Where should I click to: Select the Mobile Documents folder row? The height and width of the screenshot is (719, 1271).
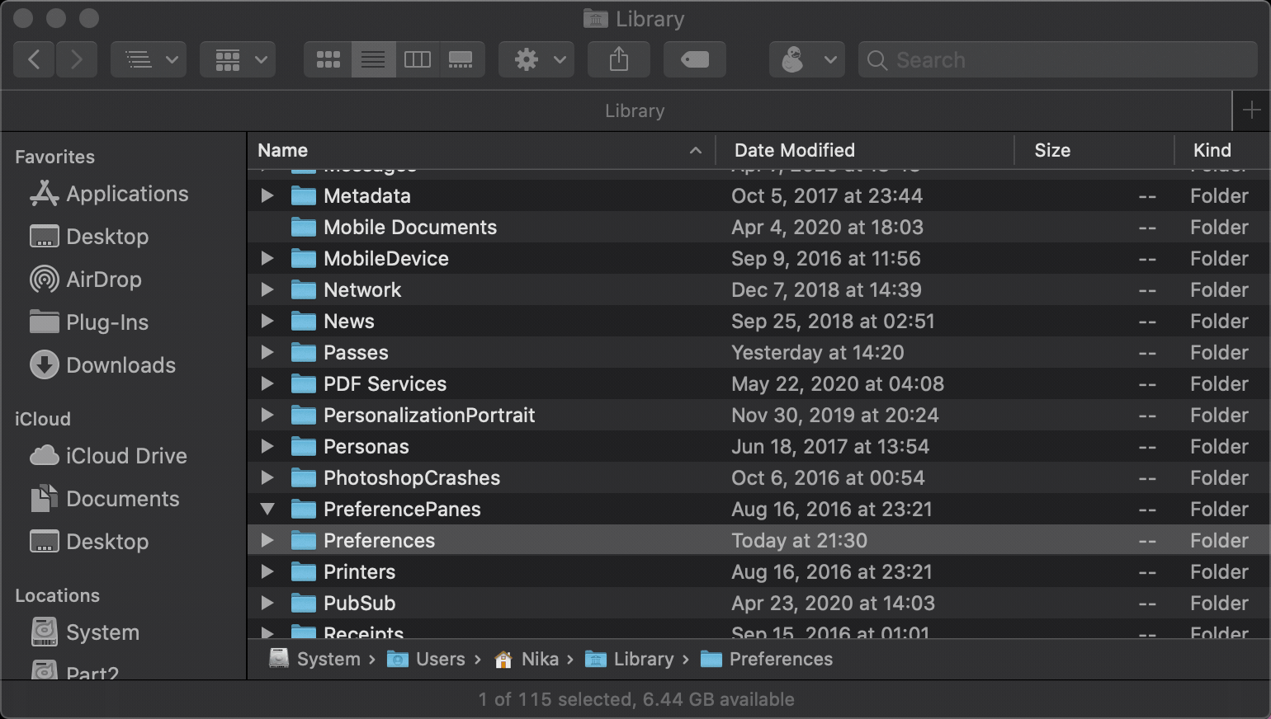point(410,228)
